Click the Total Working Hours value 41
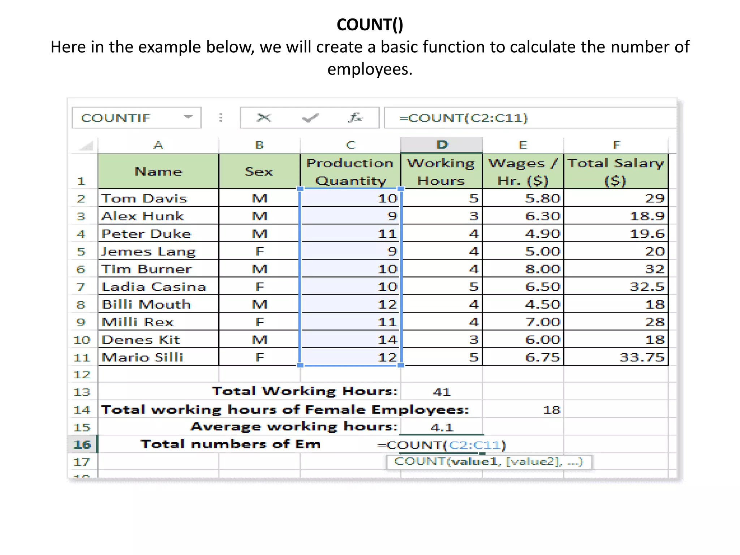The width and height of the screenshot is (740, 555). coord(442,392)
